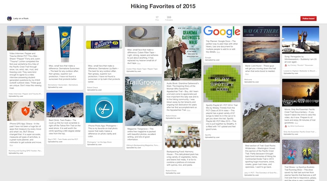Open the Pepper and Trauma hikers photo pin
Screen dimensions: 327x181
point(26,38)
